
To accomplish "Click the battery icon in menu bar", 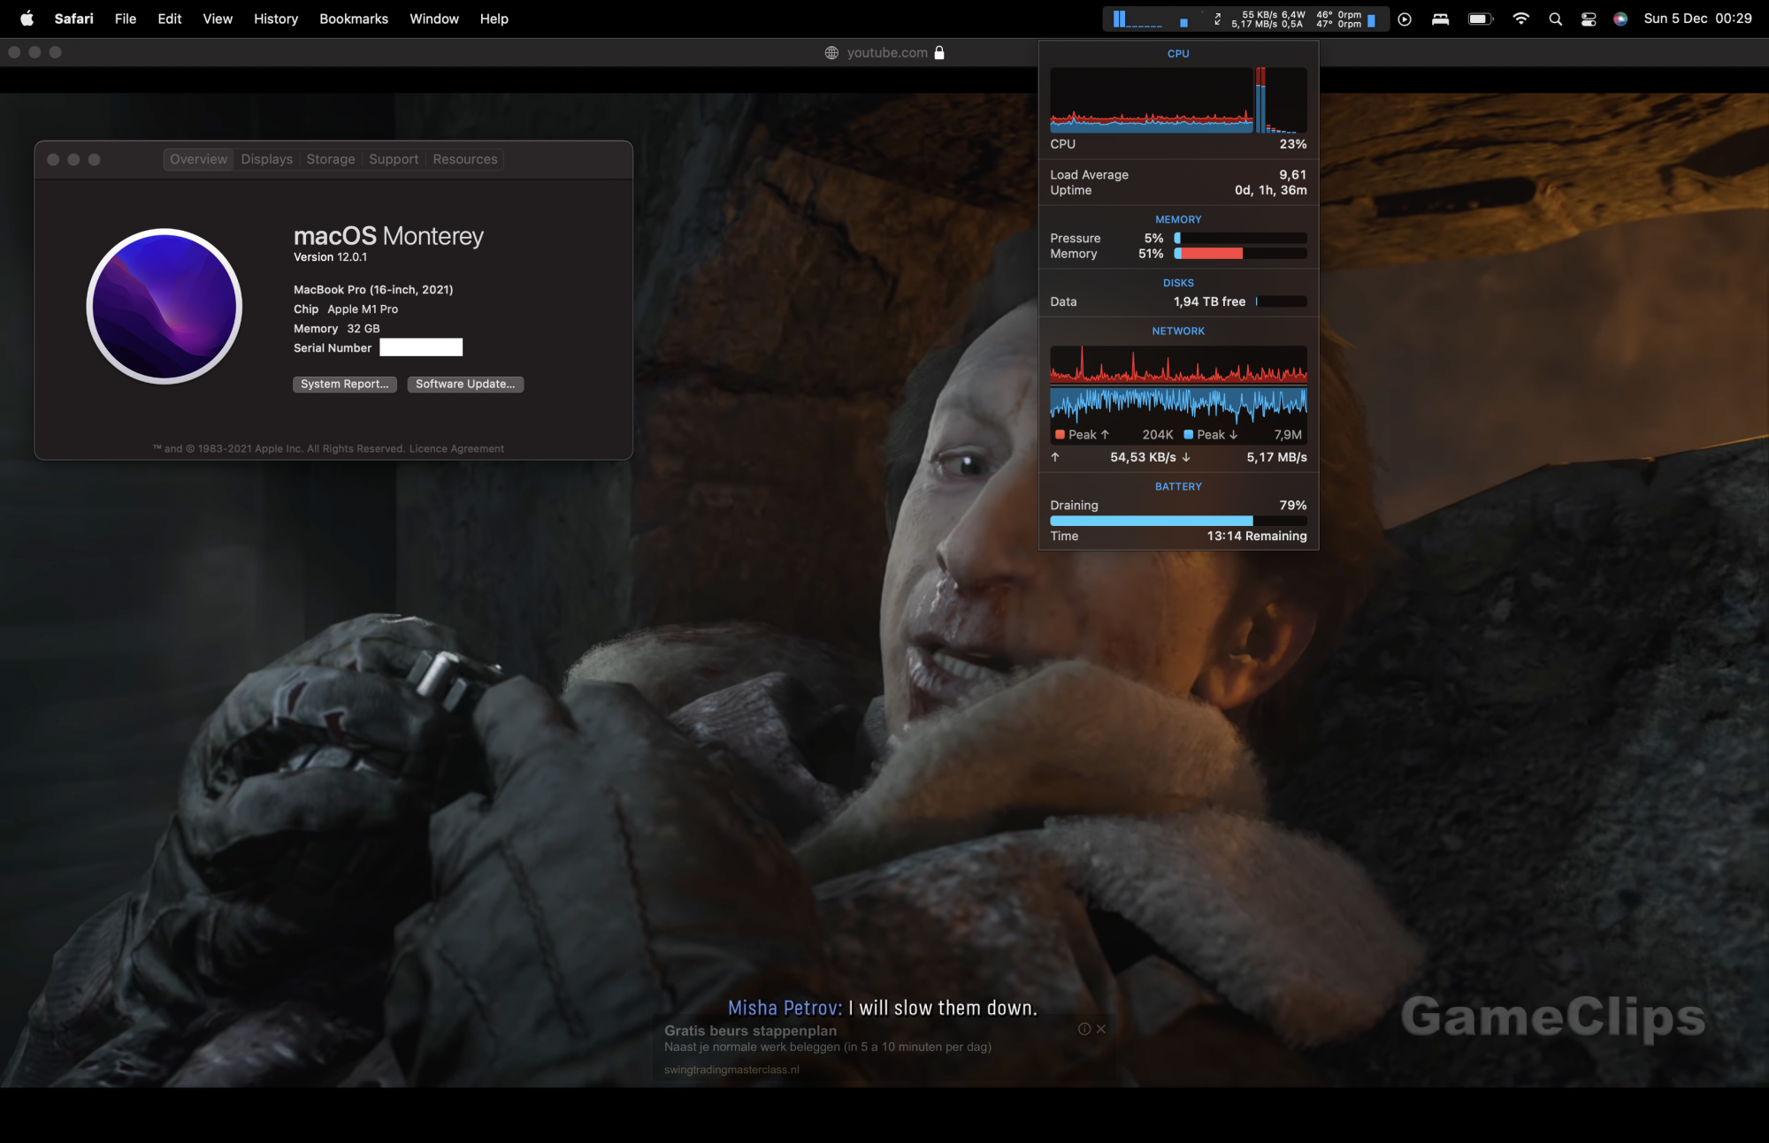I will [x=1480, y=19].
